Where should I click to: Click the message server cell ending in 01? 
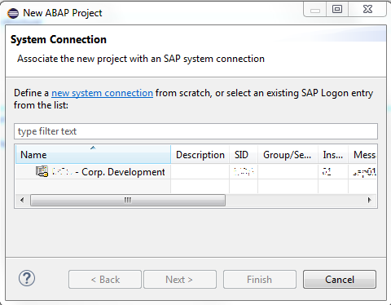click(362, 172)
